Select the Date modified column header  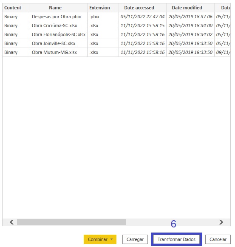[x=190, y=8]
